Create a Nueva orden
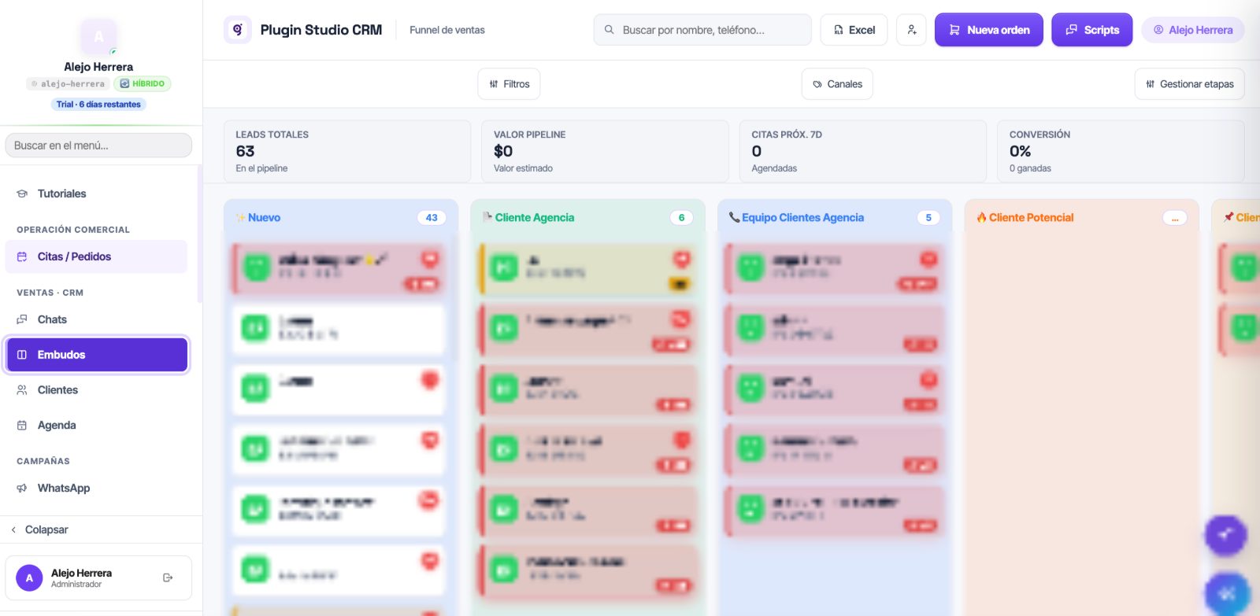This screenshot has height=616, width=1260. coord(989,30)
